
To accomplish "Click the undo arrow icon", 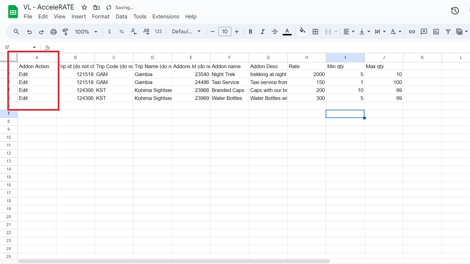I will (29, 31).
